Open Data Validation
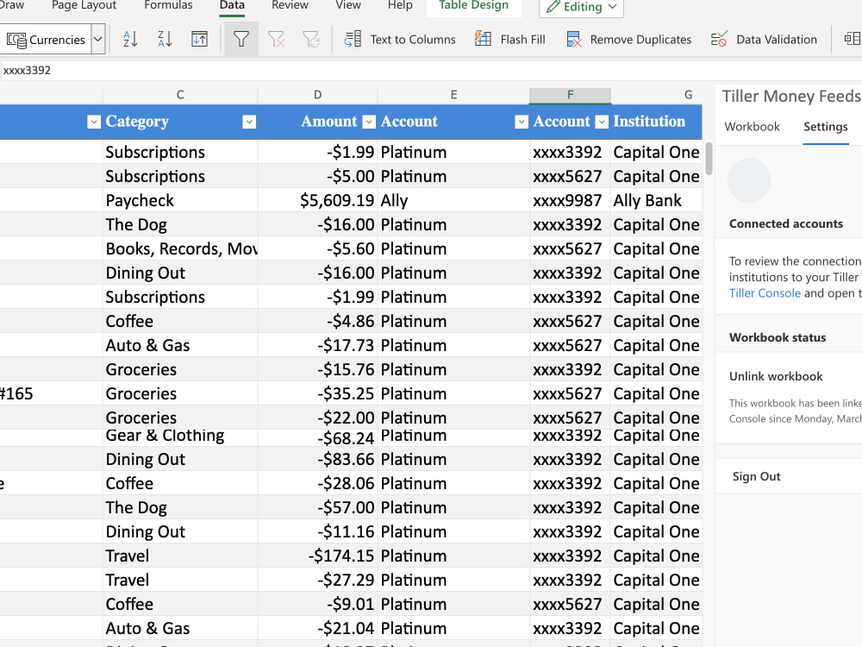Image resolution: width=862 pixels, height=647 pixels. [x=764, y=39]
